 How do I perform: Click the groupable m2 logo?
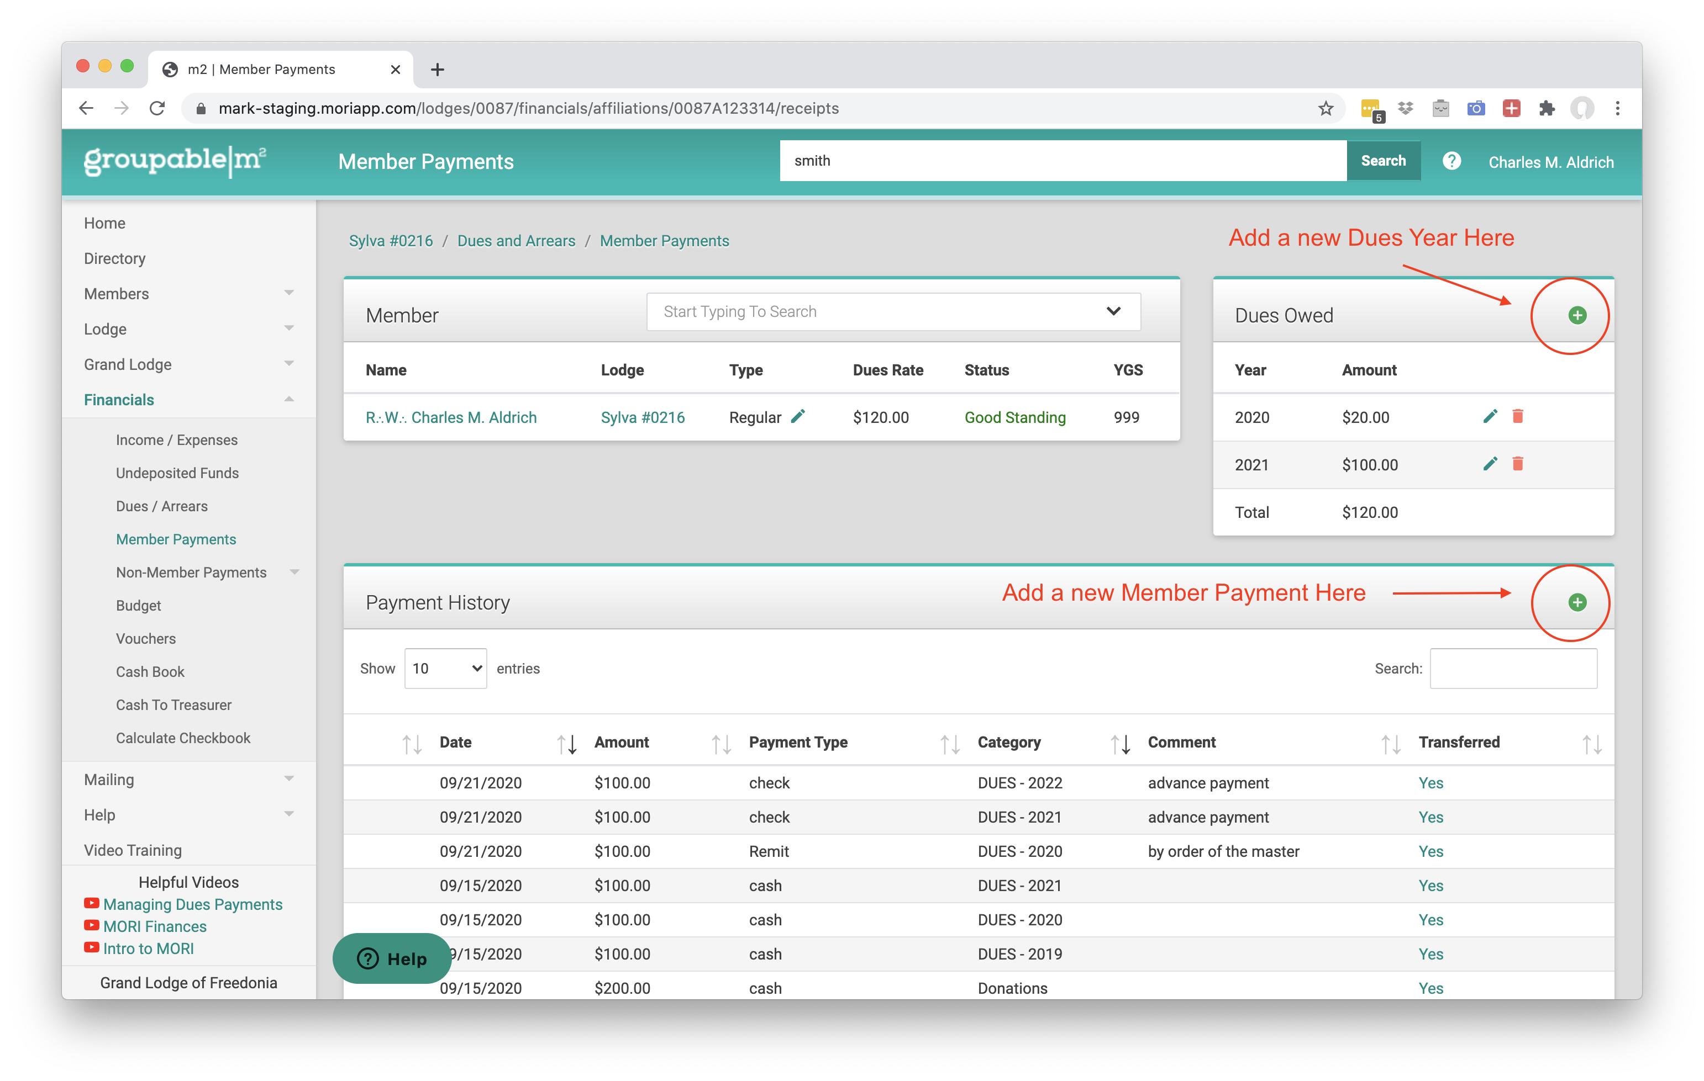[175, 161]
